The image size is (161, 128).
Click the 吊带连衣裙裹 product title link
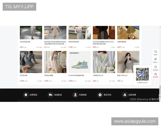pos(49,75)
